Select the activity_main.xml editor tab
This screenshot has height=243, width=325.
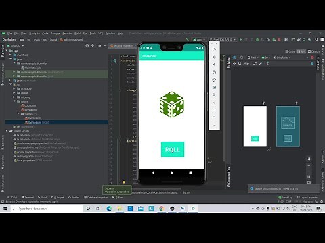123,45
